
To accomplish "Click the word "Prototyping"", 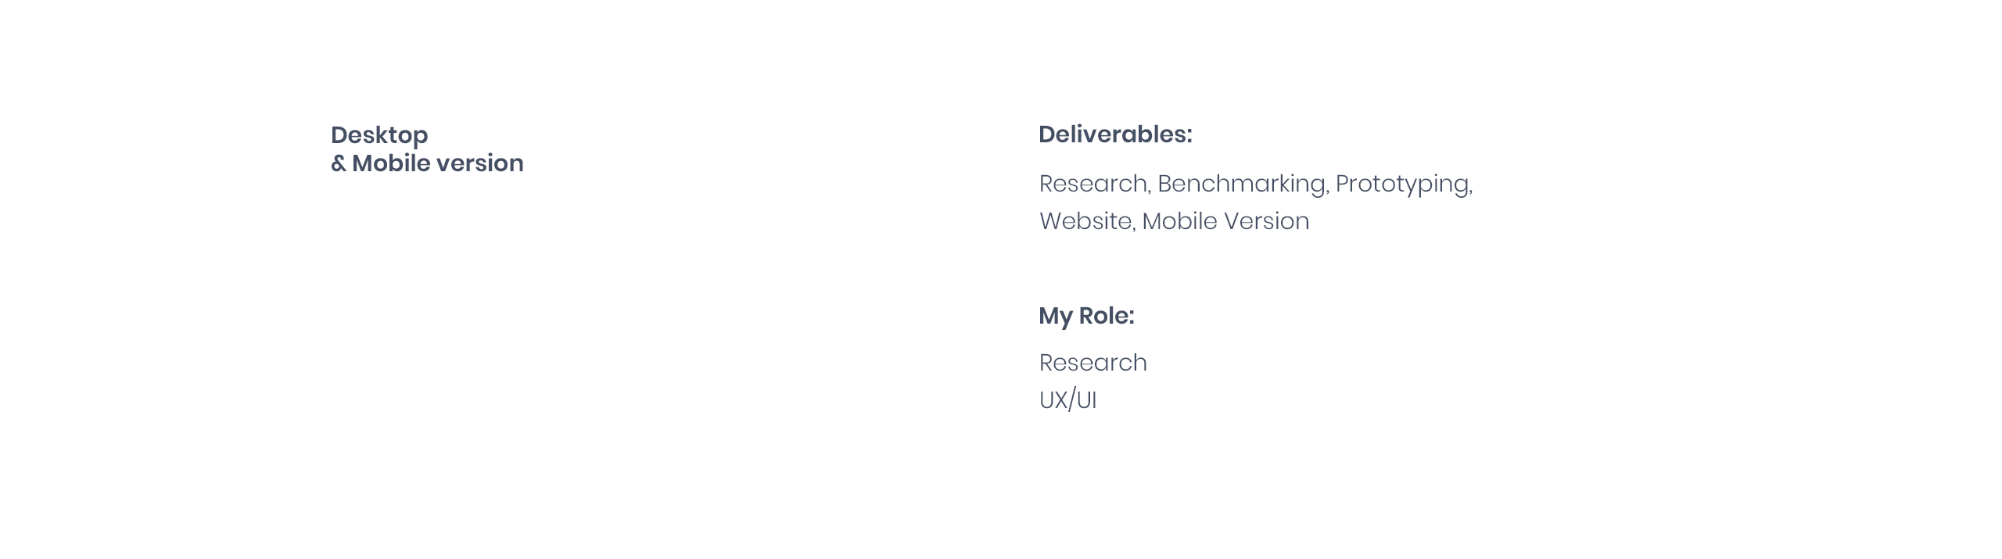I will 1402,185.
